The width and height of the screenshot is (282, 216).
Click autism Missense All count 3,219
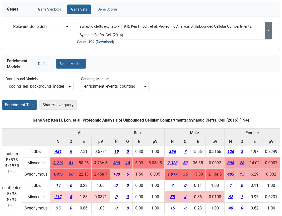[58, 163]
